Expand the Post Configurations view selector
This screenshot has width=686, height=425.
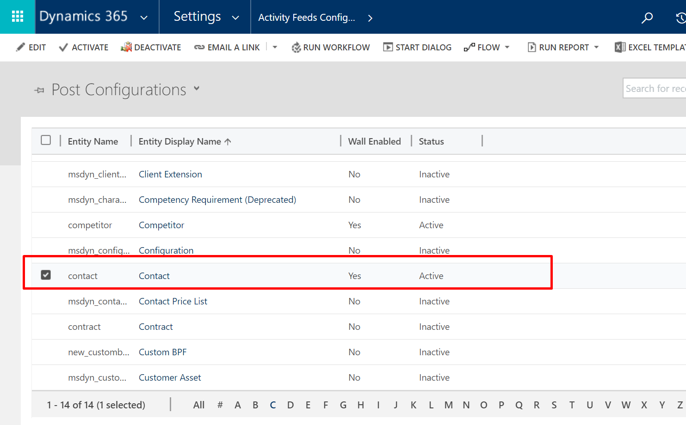click(x=197, y=88)
